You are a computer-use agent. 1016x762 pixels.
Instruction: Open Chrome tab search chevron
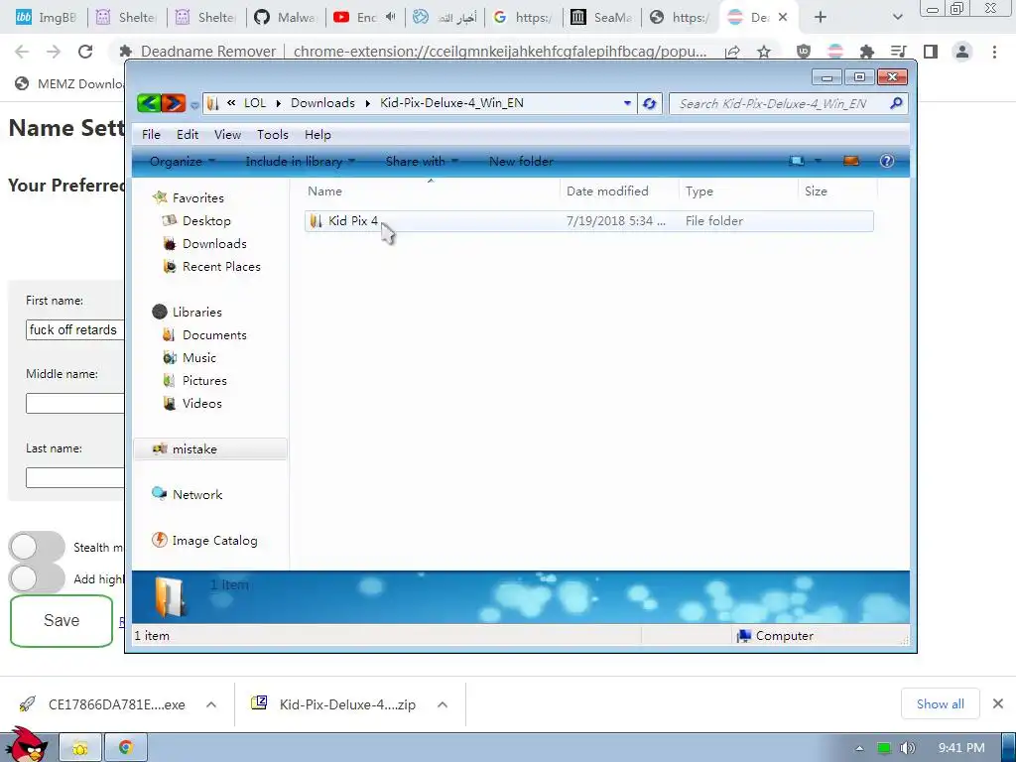[x=897, y=18]
